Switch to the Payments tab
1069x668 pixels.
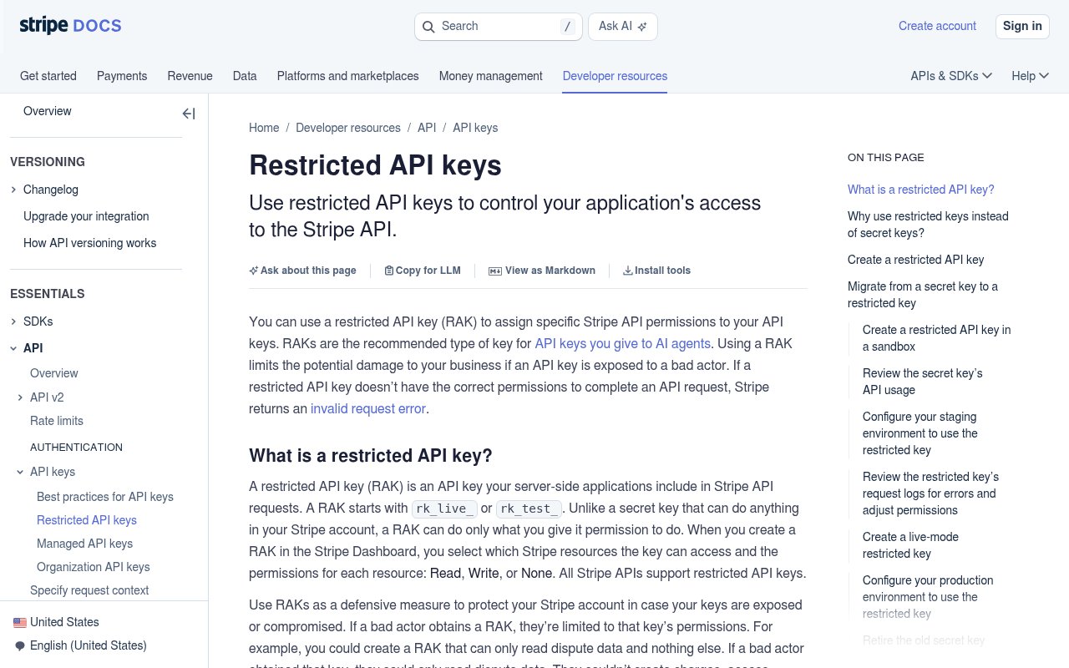(122, 76)
